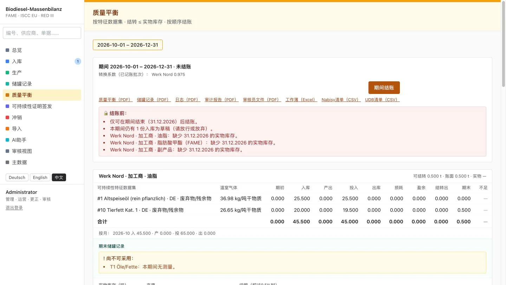Select 中文 language option

point(59,177)
